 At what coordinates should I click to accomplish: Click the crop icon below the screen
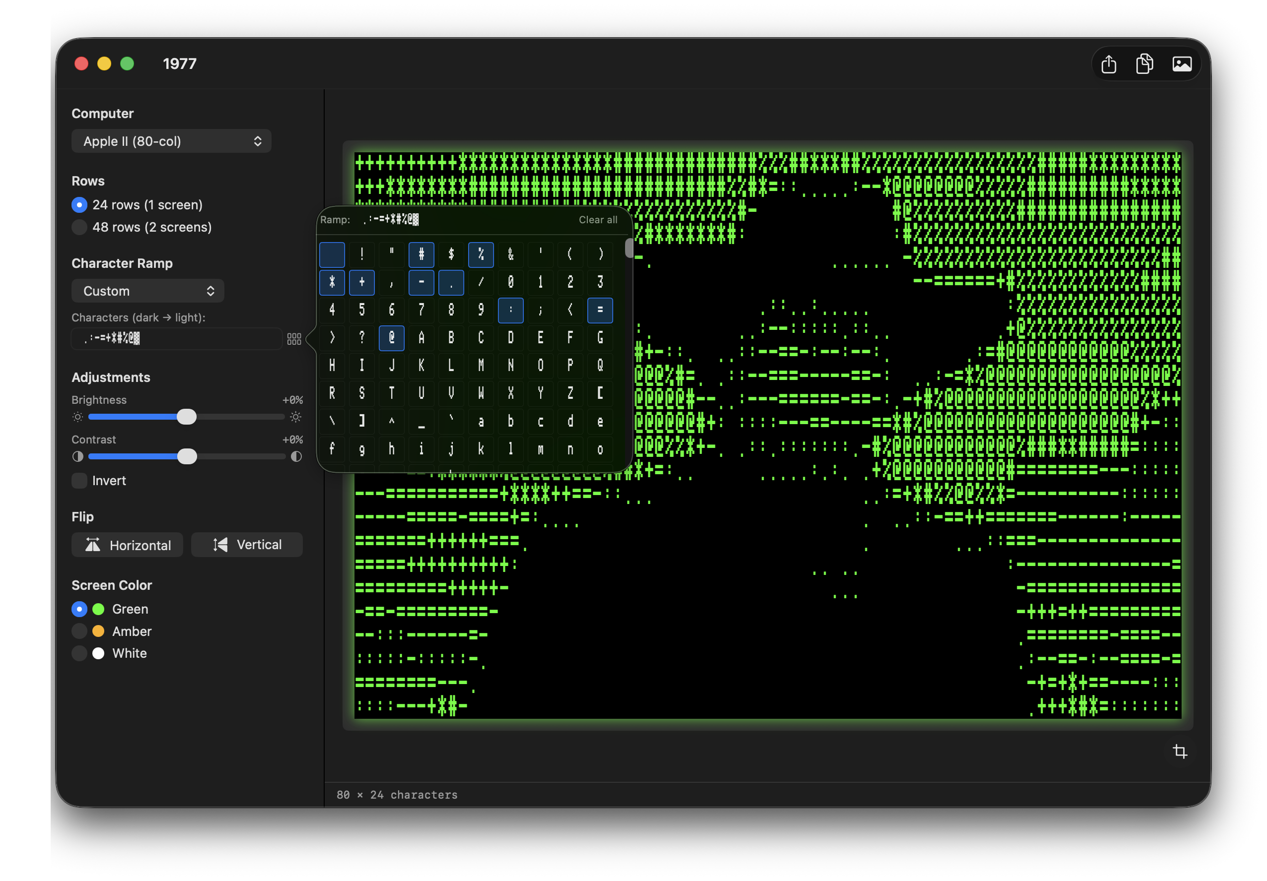(x=1180, y=751)
